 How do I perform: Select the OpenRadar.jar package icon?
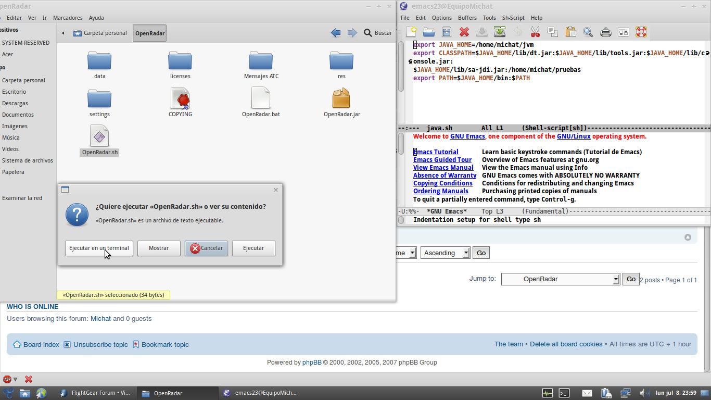click(x=341, y=98)
